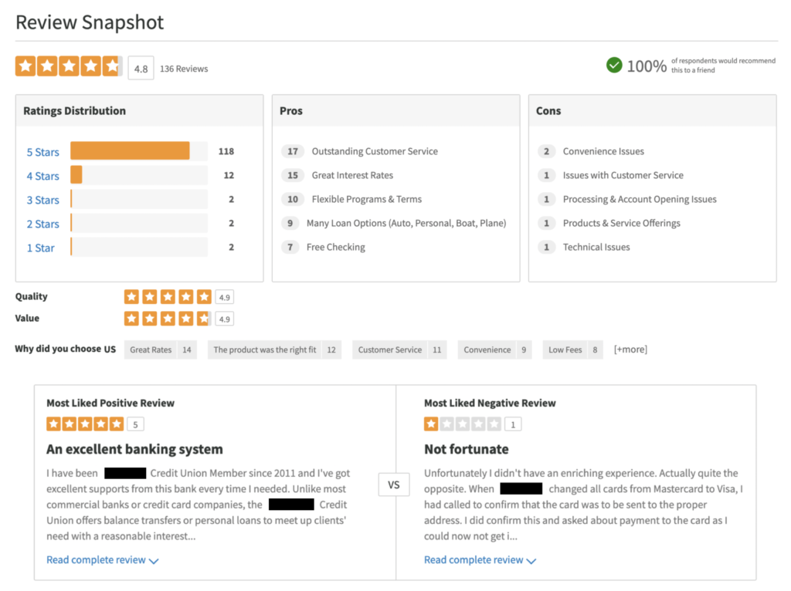Click the overall star rating icons
This screenshot has height=591, width=791.
tap(69, 66)
